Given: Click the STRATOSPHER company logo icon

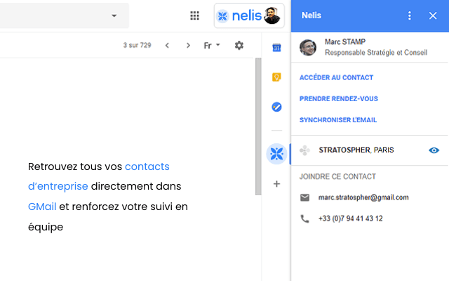Looking at the screenshot, I should click(x=304, y=150).
